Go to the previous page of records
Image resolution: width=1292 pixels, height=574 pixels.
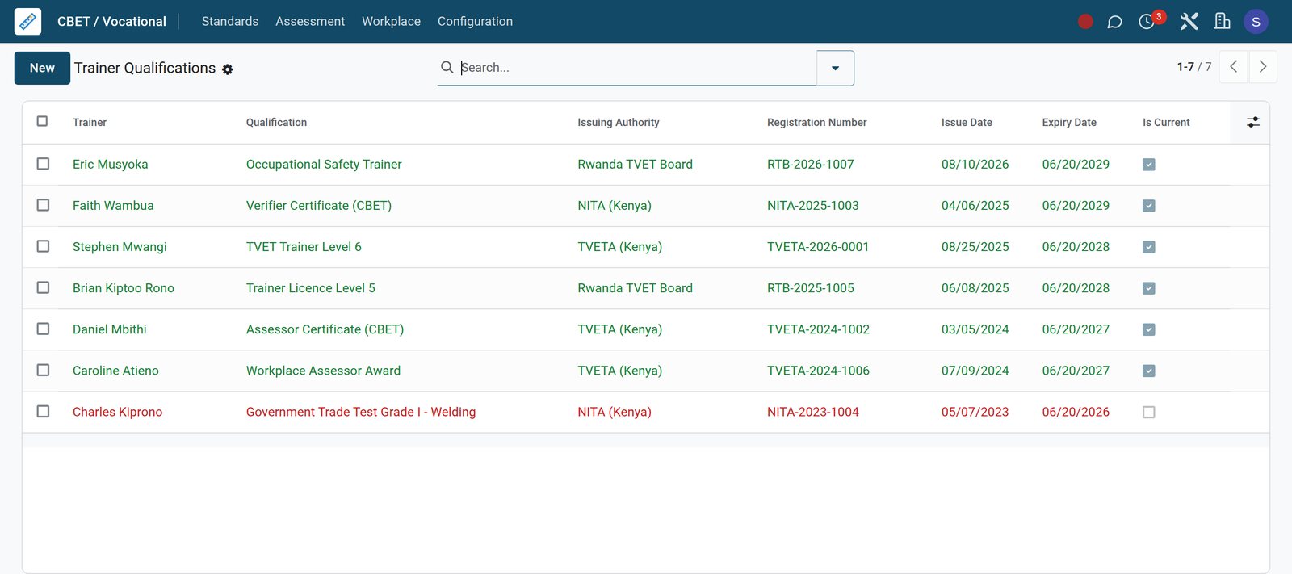1233,67
